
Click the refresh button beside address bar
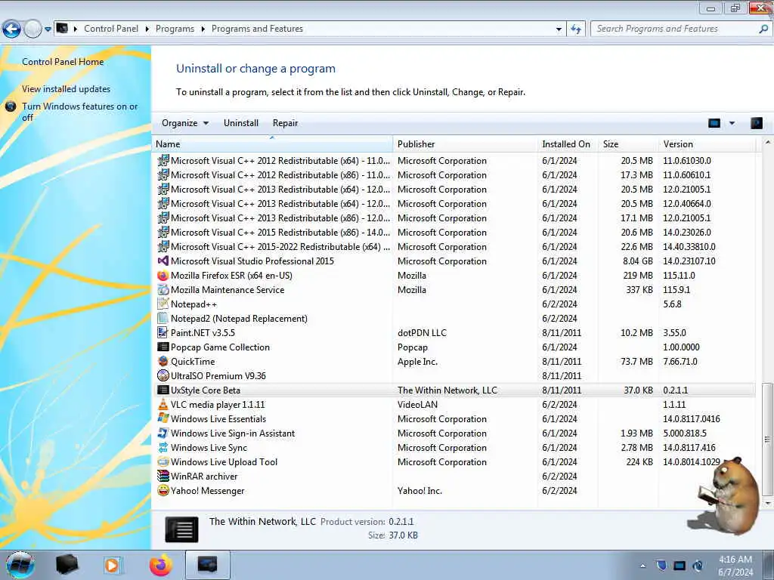576,29
